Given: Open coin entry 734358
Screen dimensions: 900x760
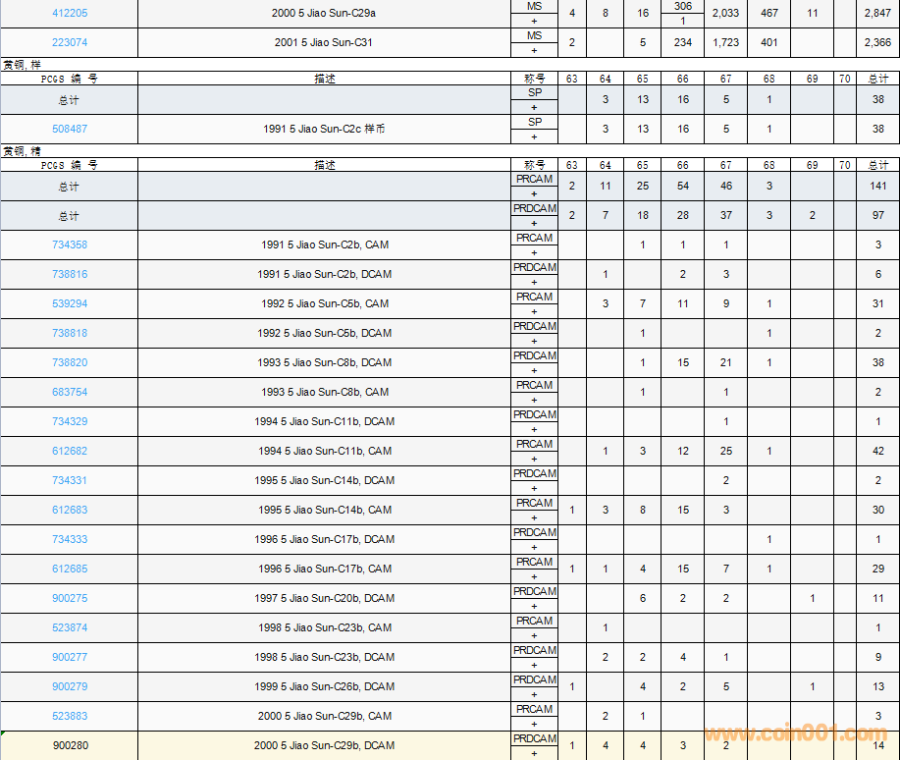Looking at the screenshot, I should click(x=69, y=244).
